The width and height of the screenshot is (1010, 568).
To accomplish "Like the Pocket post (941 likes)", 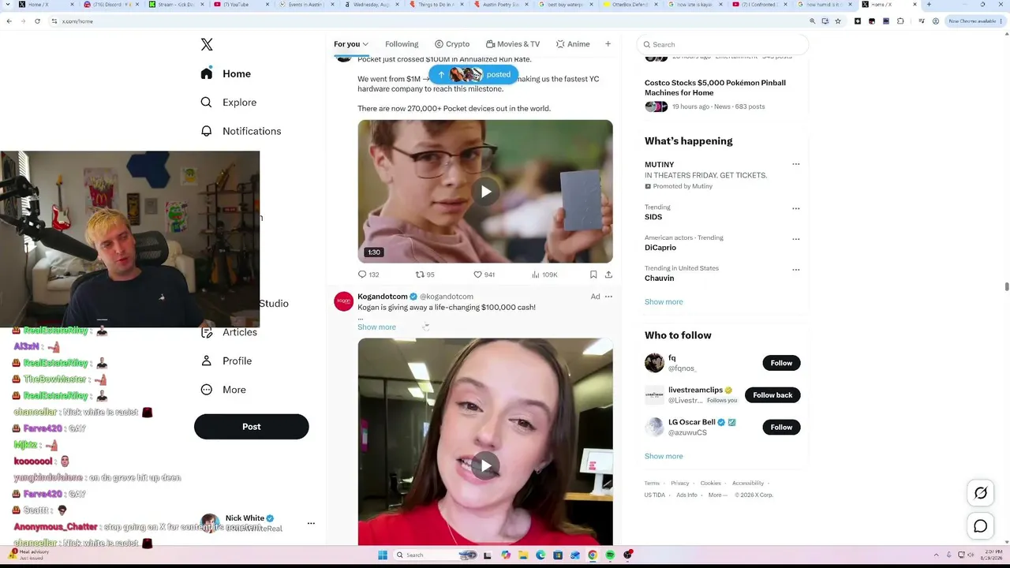I will pos(484,275).
